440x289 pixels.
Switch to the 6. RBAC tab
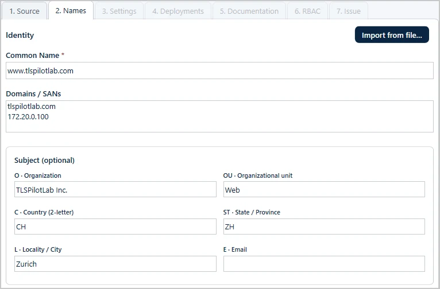(x=307, y=11)
